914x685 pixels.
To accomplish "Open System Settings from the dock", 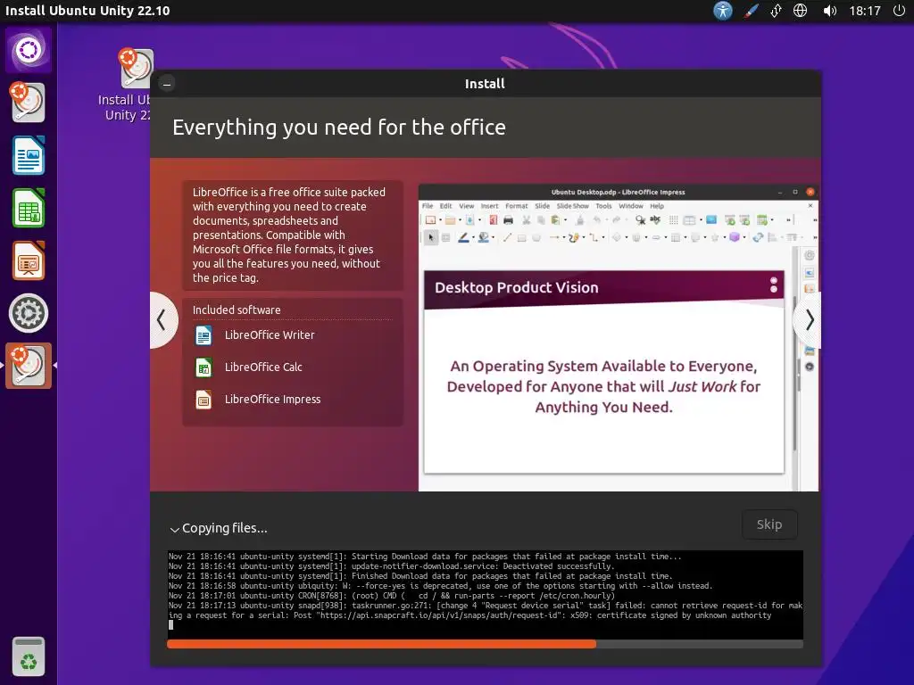I will coord(28,313).
